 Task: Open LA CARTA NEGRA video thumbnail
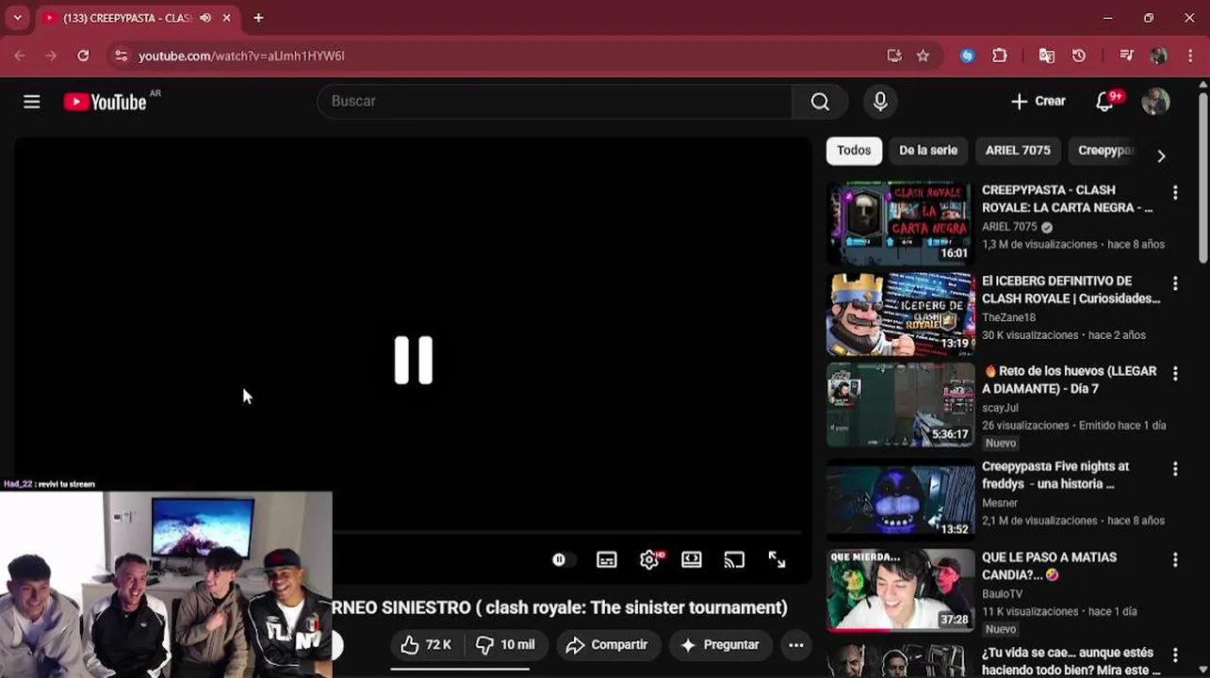[x=900, y=223]
